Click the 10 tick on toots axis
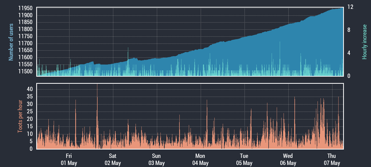The width and height of the screenshot is (371, 167). pyautogui.click(x=30, y=134)
